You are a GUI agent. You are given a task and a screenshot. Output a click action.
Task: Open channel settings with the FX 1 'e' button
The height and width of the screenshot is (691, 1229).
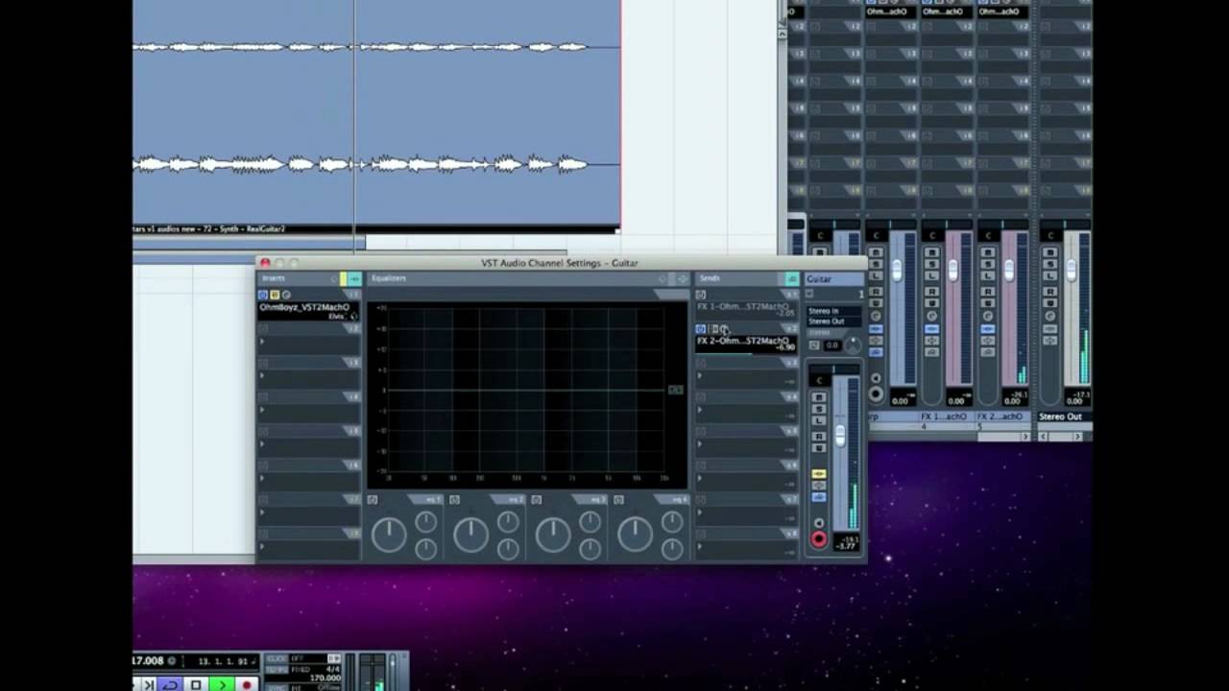coord(931,316)
